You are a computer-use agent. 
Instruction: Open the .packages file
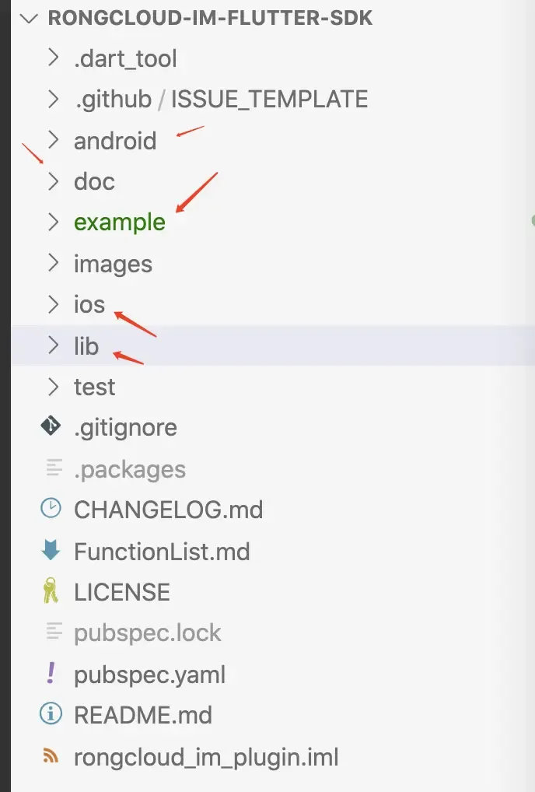click(x=129, y=468)
